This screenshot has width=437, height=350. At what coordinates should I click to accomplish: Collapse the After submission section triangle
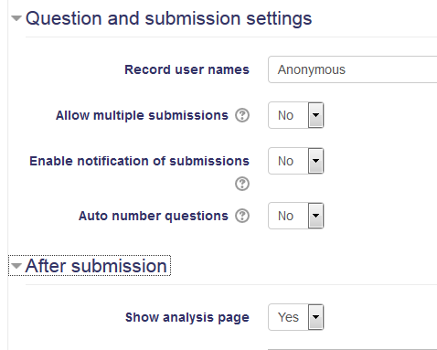[x=16, y=266]
